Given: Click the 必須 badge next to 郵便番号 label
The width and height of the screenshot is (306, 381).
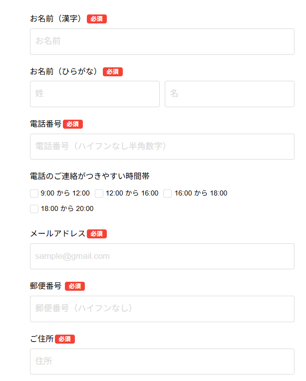Looking at the screenshot, I should 75,286.
